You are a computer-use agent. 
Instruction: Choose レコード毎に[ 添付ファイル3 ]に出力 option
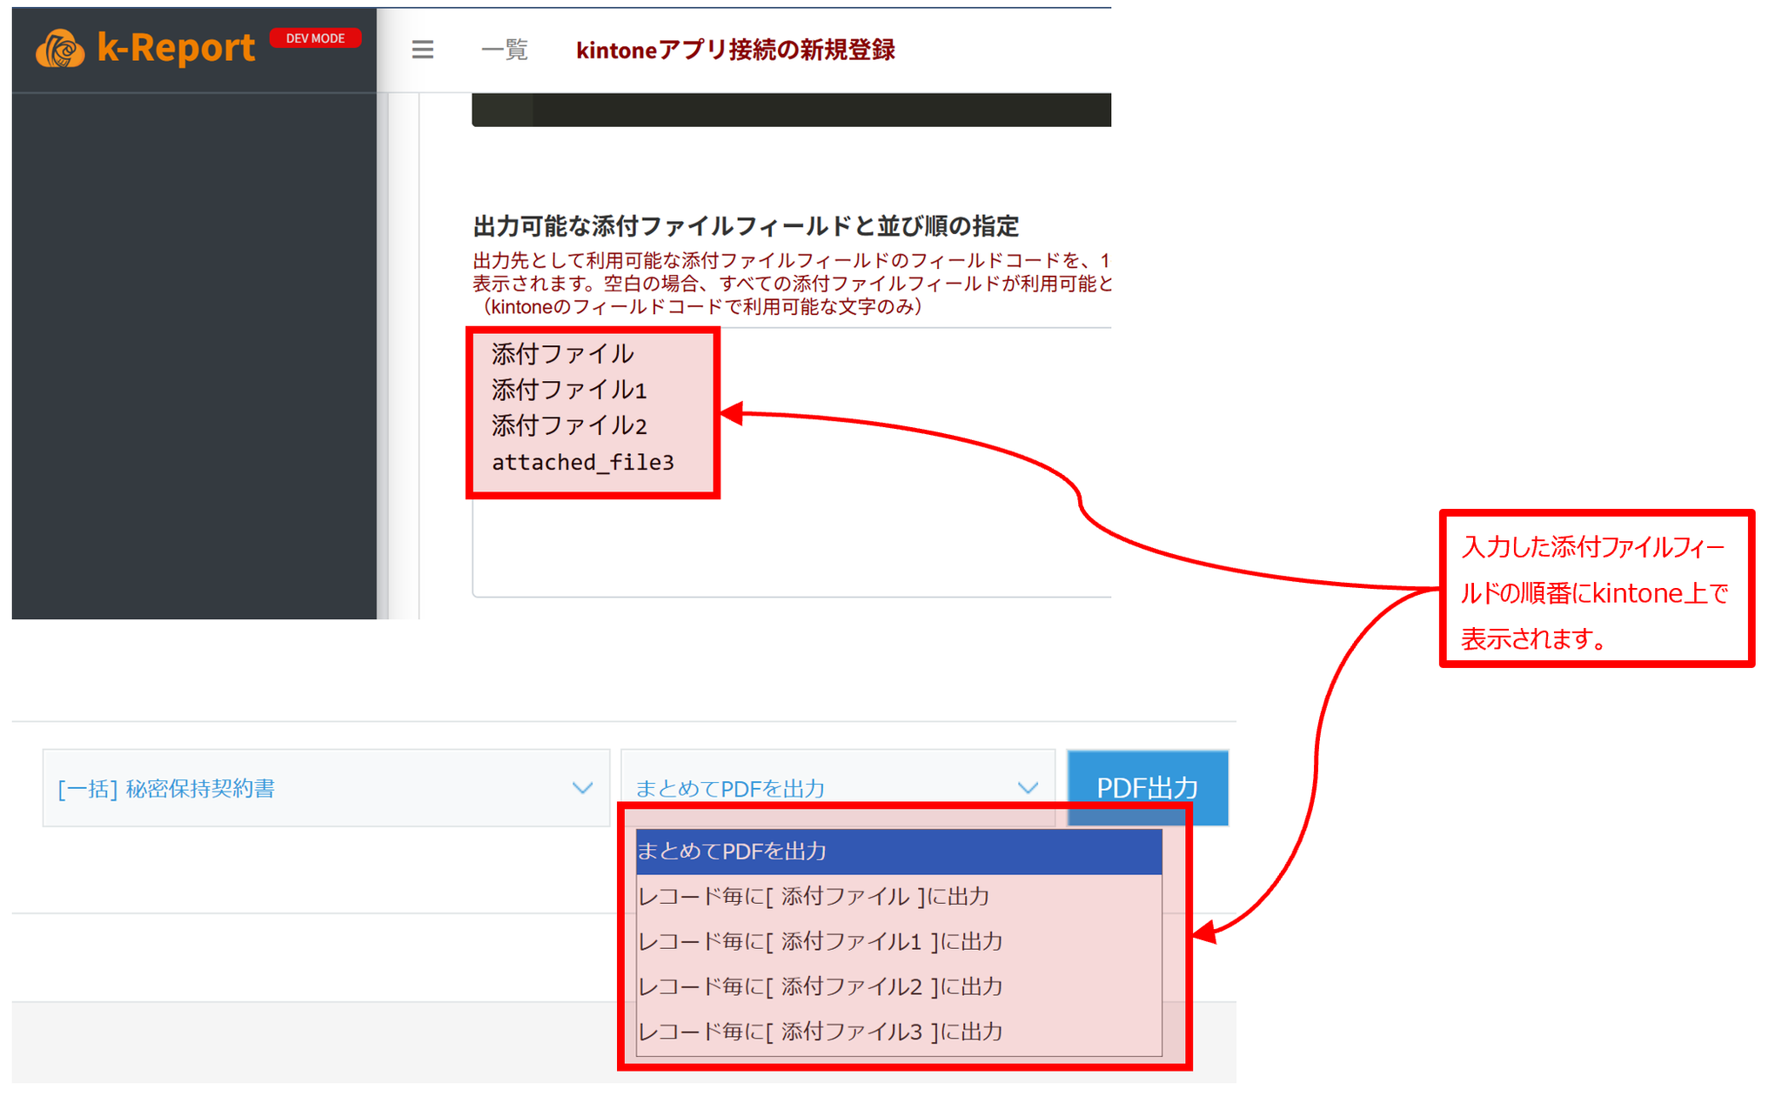[x=898, y=1032]
